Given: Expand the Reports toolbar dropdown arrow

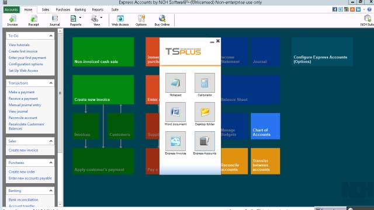Looking at the screenshot, I should [80, 17].
